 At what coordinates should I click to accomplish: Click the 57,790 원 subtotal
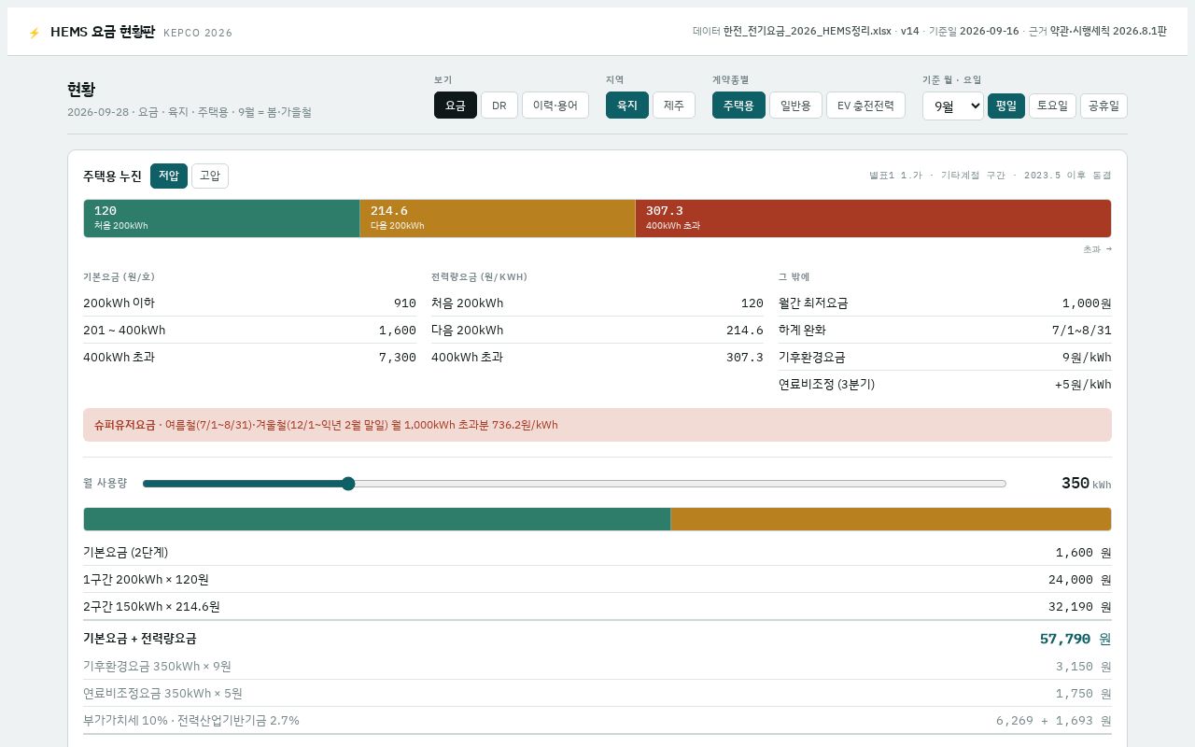[x=1075, y=639]
